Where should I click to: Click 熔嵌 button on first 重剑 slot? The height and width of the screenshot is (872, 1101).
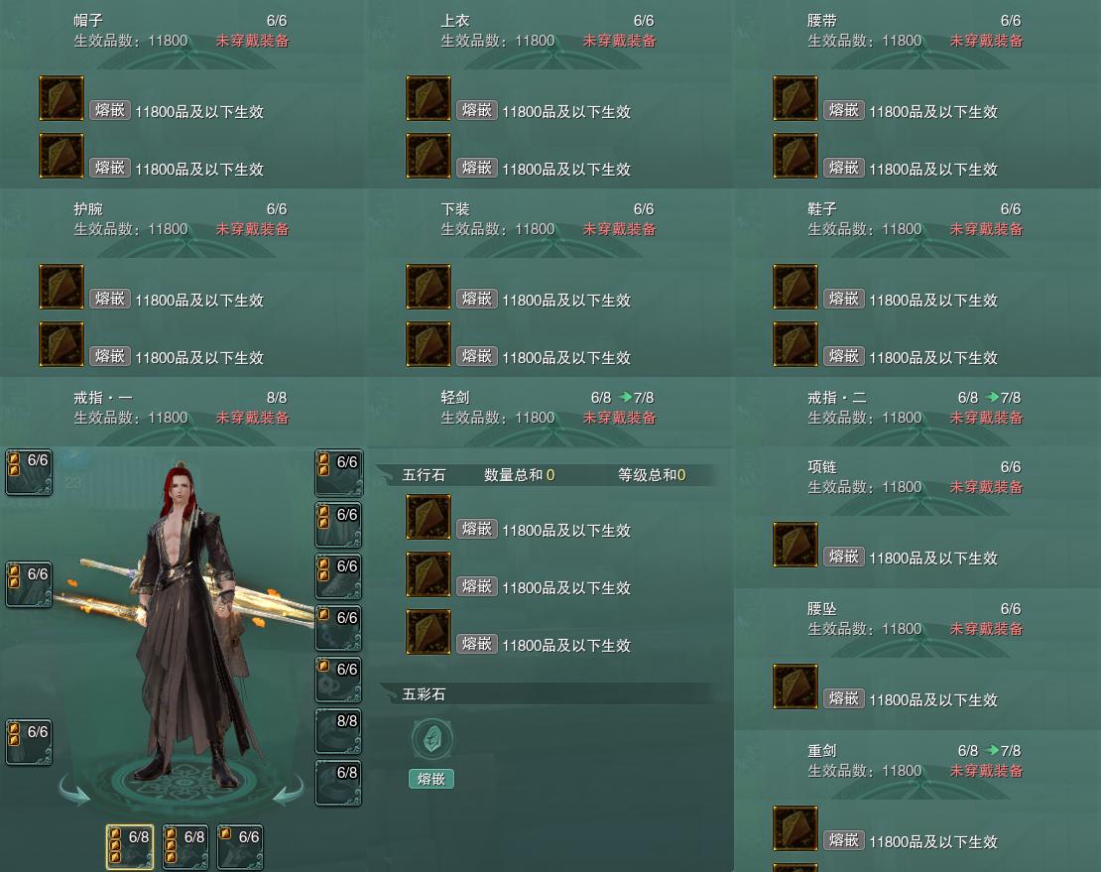point(844,840)
